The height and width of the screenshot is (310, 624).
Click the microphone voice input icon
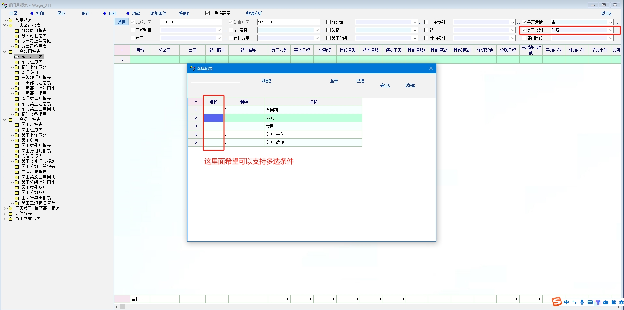tap(582, 302)
